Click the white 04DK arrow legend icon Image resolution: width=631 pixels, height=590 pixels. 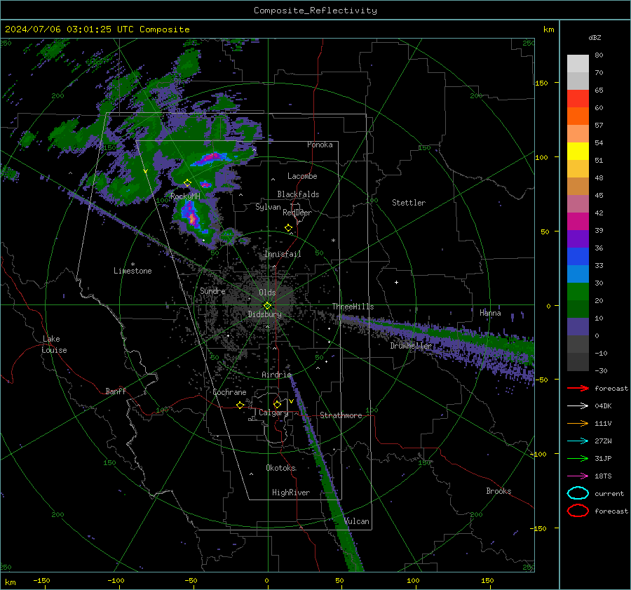[x=578, y=406]
